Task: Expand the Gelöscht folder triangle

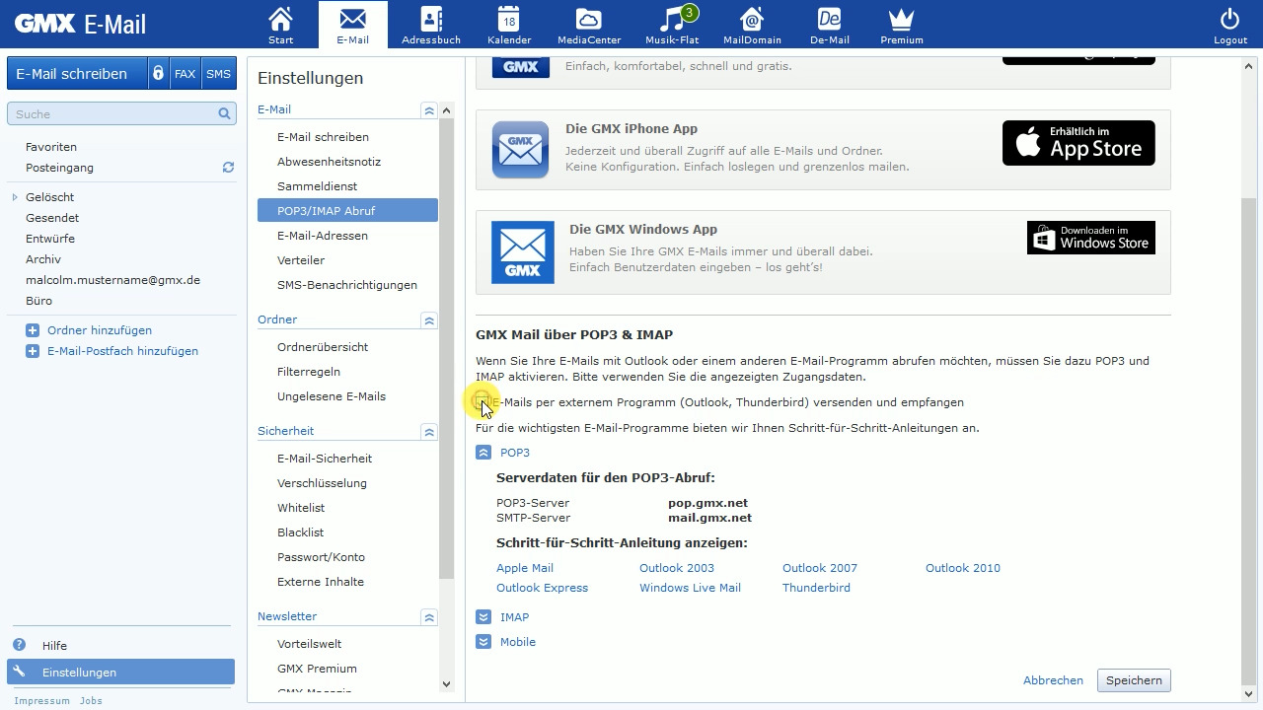Action: 15,197
